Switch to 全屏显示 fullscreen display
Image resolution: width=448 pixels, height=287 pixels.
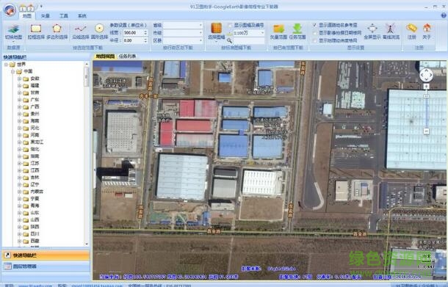coord(372,32)
